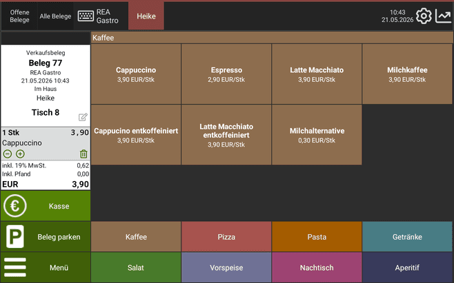
Task: Switch to the Kaffee category
Action: click(x=136, y=237)
